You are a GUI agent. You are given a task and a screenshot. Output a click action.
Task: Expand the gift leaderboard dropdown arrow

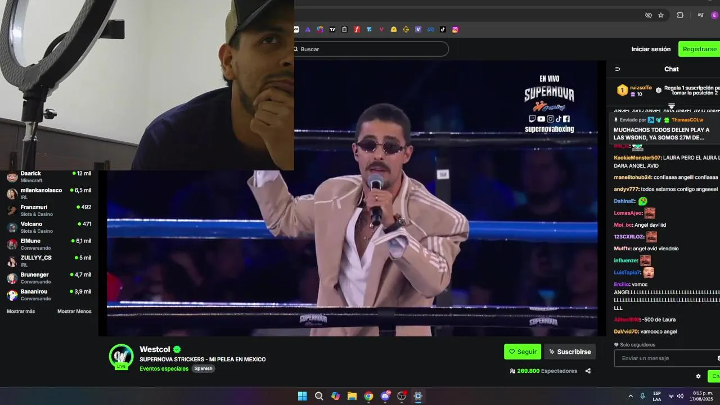point(671,106)
